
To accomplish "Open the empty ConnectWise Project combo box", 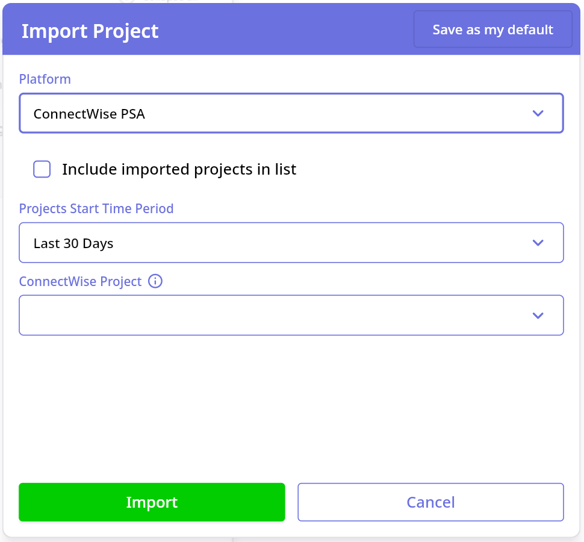I will (291, 316).
